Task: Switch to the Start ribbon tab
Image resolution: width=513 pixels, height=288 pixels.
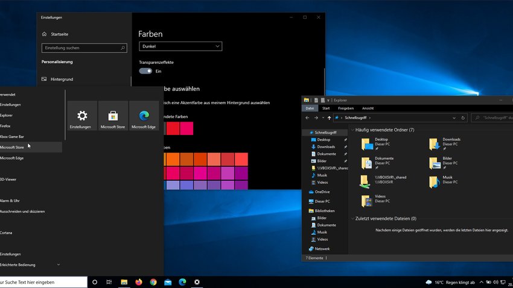Action: [x=326, y=108]
